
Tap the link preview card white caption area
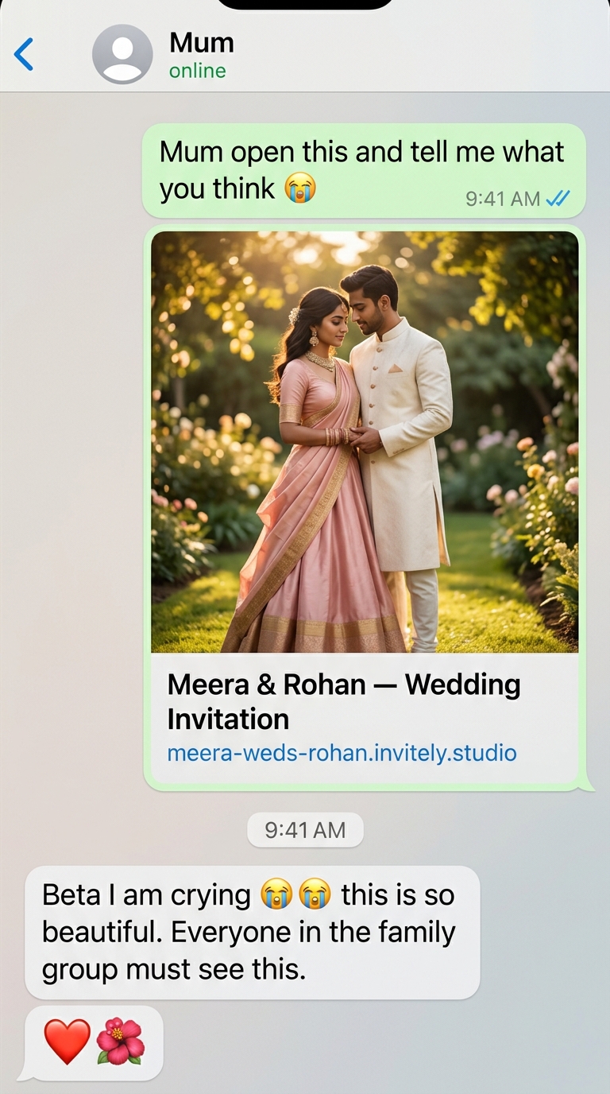[x=365, y=717]
